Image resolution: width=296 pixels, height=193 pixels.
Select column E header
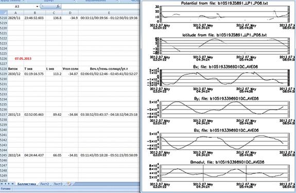(109, 13)
